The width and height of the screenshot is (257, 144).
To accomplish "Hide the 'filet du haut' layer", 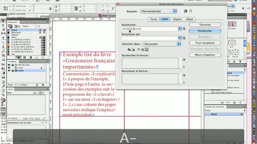I will pos(9,65).
